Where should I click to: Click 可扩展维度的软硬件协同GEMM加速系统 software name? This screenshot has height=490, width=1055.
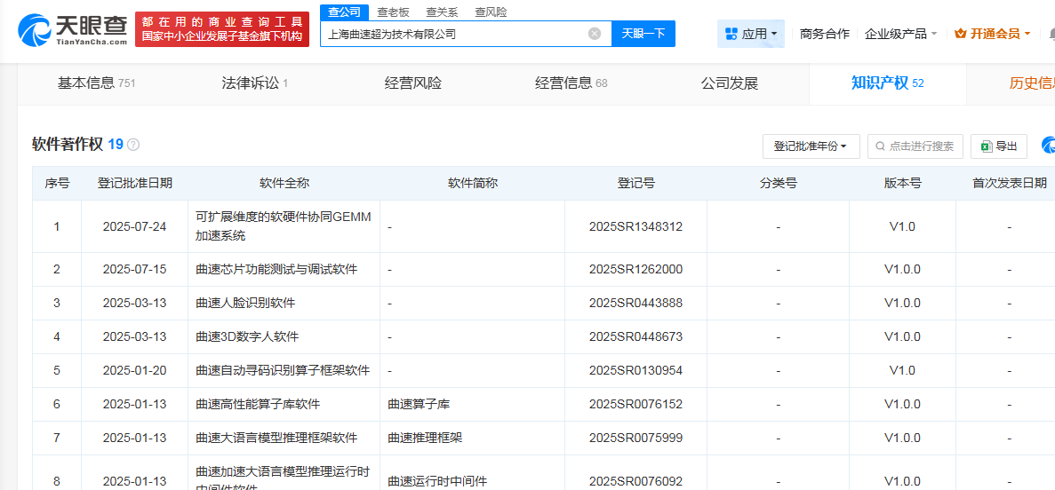coord(284,226)
